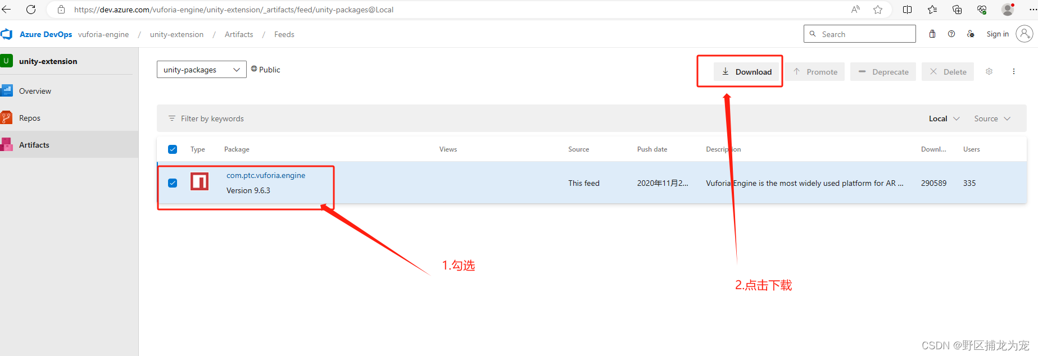
Task: Click the users count 335
Action: pos(969,183)
